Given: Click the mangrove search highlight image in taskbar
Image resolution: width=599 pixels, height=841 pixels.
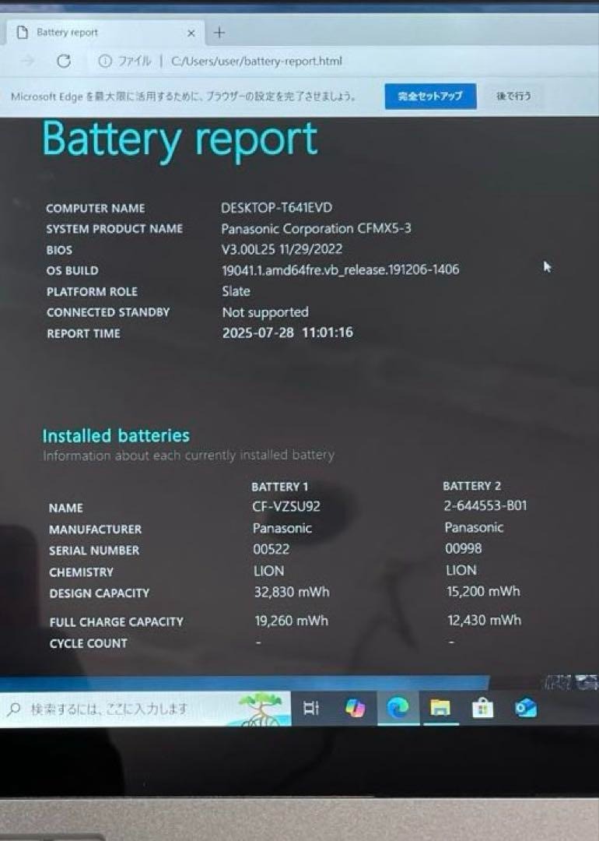Looking at the screenshot, I should pos(261,709).
